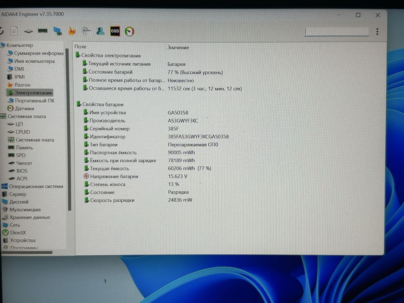Open ACPI item
Image resolution: width=404 pixels, height=303 pixels.
coord(18,178)
